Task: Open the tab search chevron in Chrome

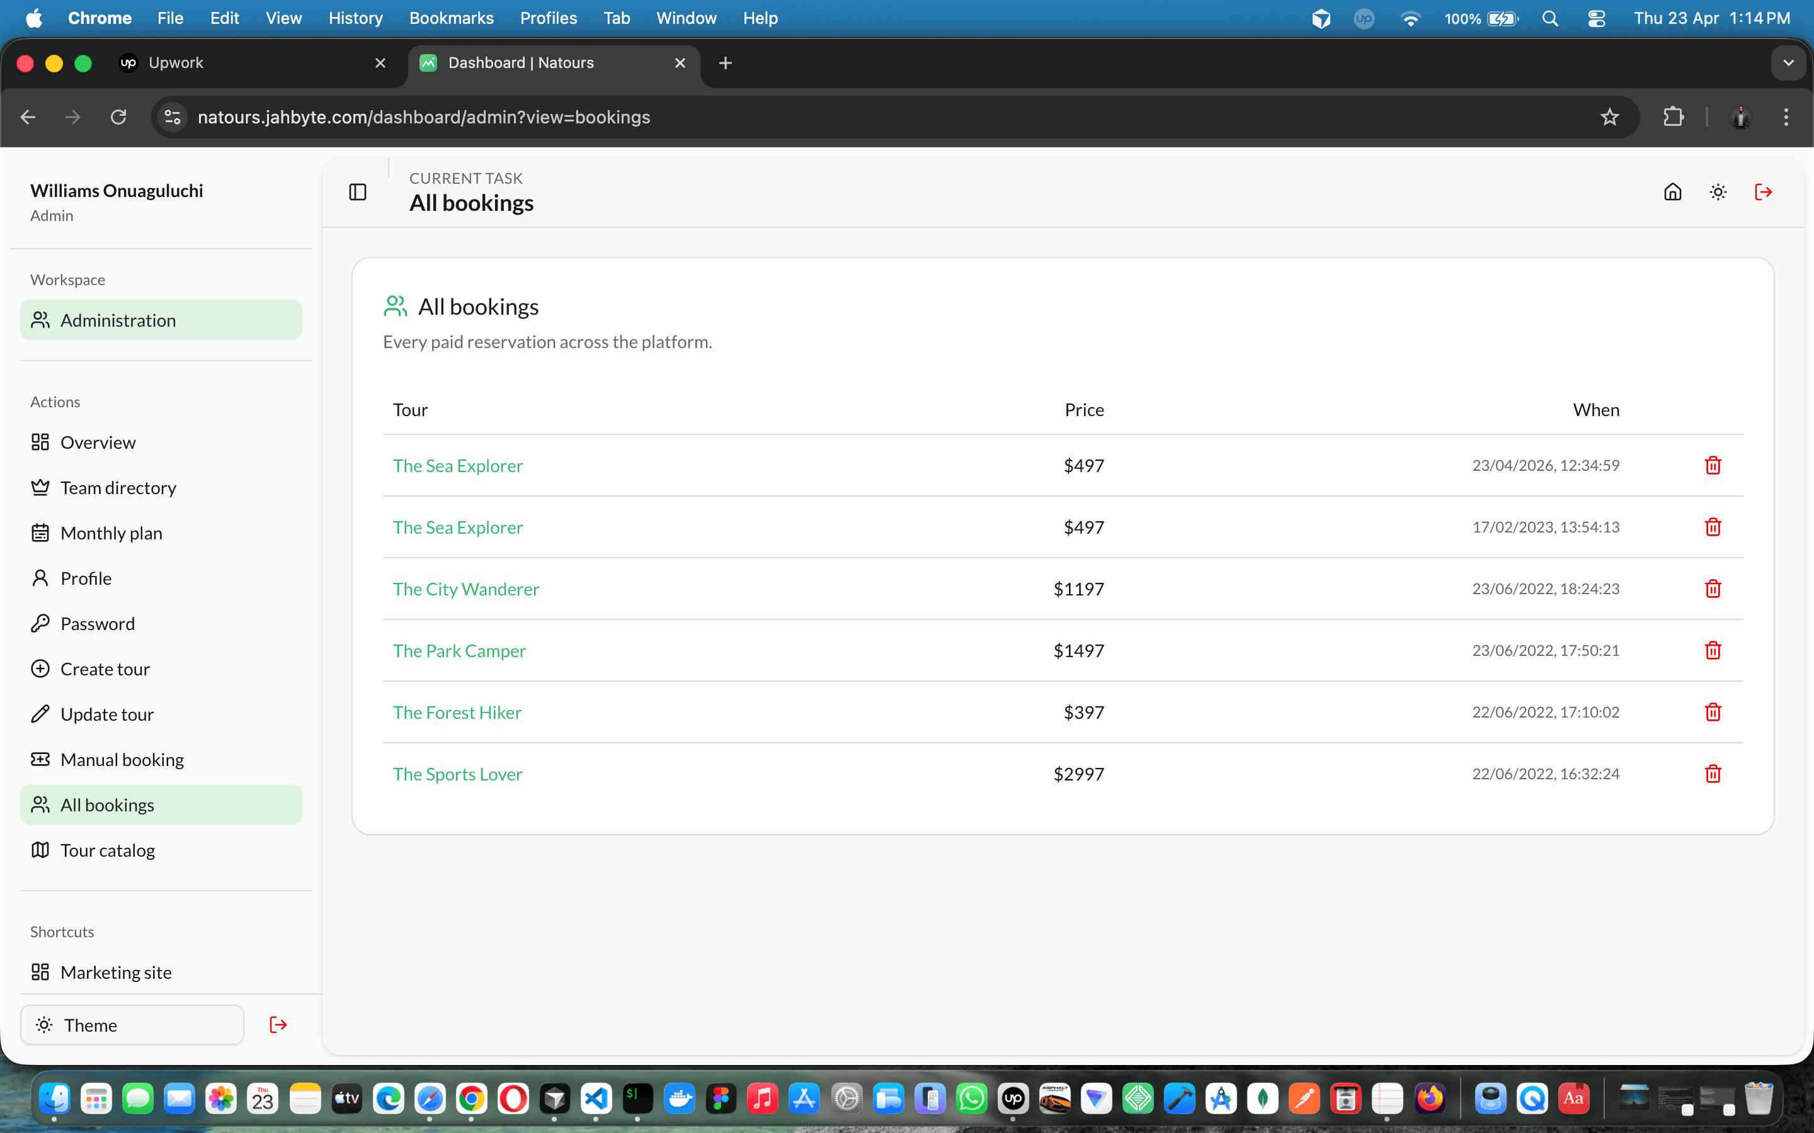Action: [x=1789, y=63]
